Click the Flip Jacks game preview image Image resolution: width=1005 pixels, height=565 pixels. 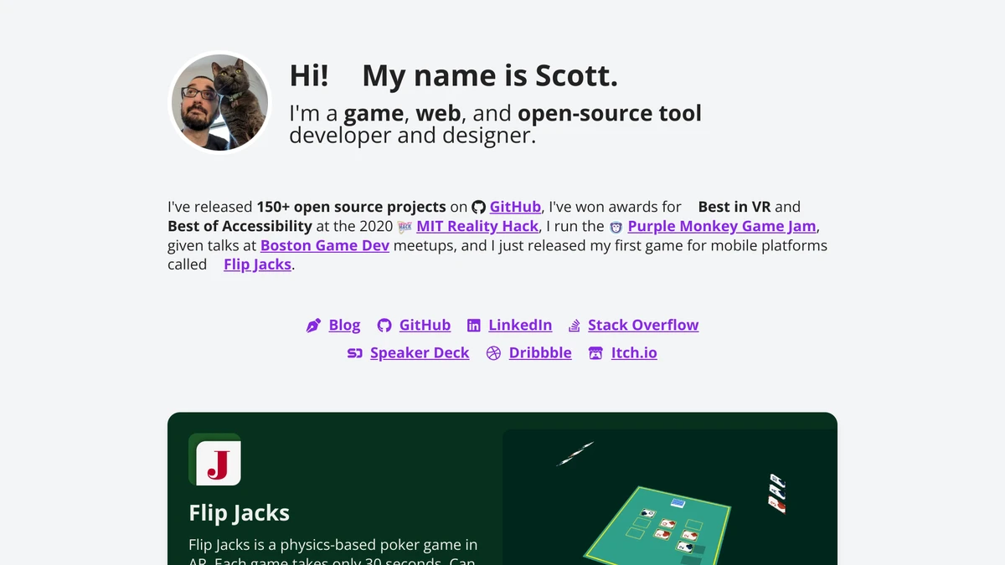[669, 497]
